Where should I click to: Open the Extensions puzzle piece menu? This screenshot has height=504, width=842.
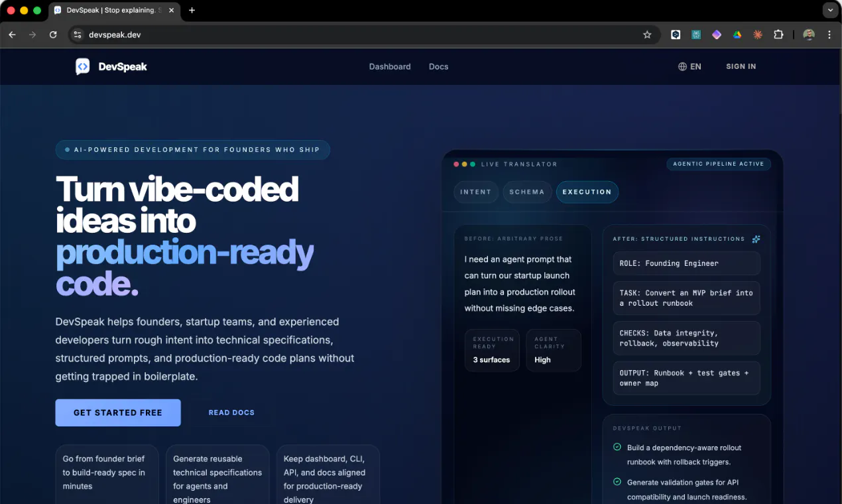tap(779, 34)
